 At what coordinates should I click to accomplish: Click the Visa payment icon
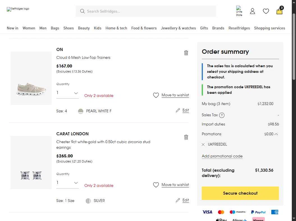(x=207, y=212)
